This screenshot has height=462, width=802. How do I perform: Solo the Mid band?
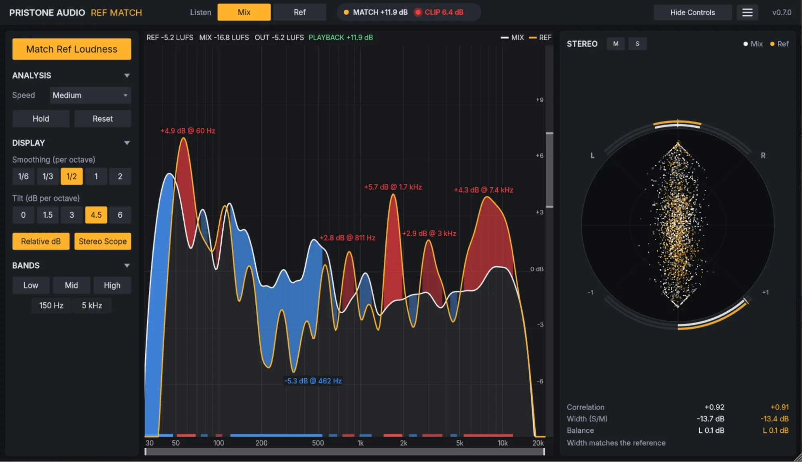point(71,286)
